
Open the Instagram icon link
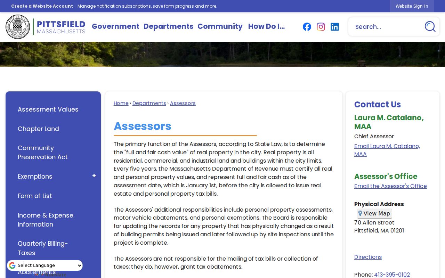[x=321, y=27]
